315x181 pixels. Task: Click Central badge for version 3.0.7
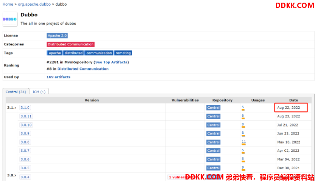click(214, 151)
